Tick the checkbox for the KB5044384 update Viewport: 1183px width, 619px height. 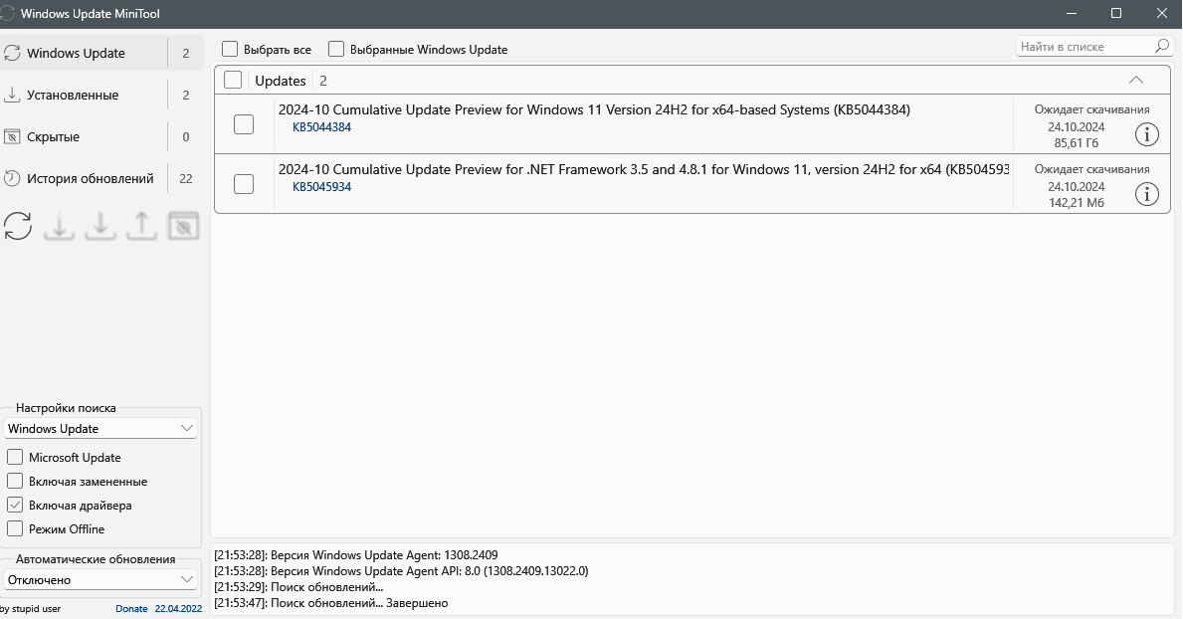pyautogui.click(x=244, y=124)
